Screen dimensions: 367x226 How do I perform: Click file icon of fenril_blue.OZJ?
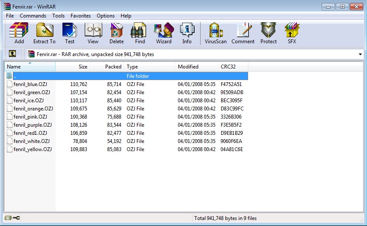[9, 84]
